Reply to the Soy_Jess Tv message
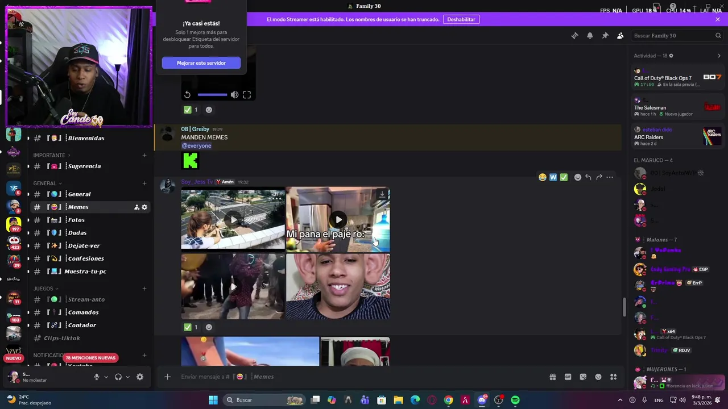This screenshot has height=409, width=728. pos(588,177)
